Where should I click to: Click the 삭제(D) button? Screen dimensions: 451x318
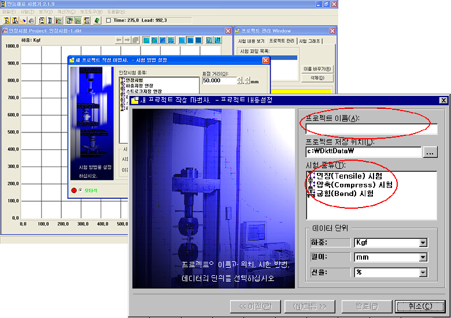pyautogui.click(x=317, y=78)
